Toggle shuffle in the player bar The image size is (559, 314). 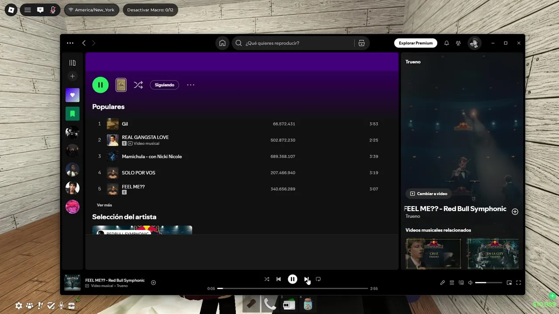(x=267, y=279)
